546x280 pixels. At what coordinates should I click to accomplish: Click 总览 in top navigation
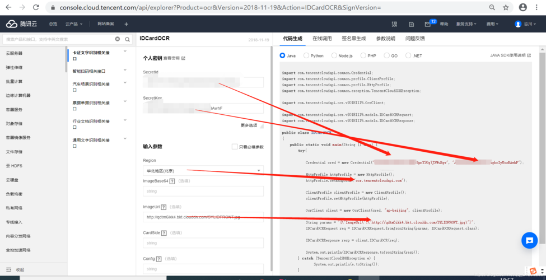(x=53, y=24)
